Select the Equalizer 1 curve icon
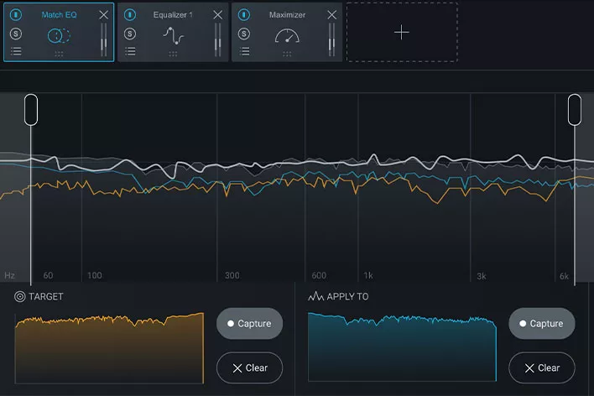 click(173, 36)
